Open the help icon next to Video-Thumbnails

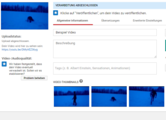coord(81,81)
